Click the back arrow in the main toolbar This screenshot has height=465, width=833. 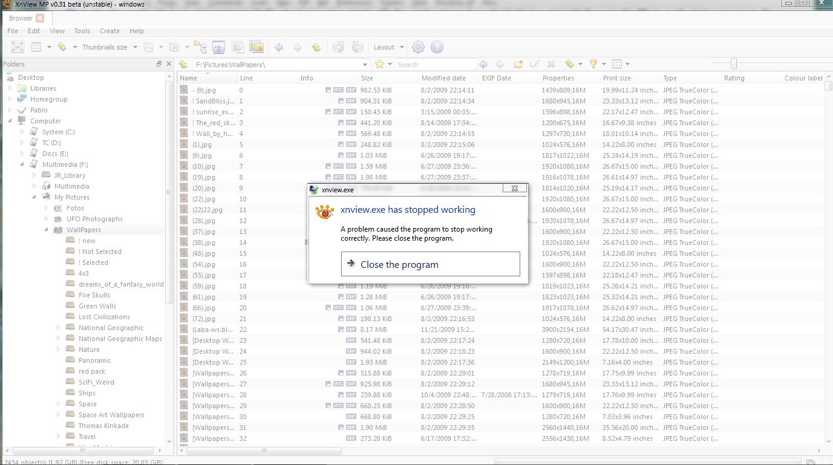click(x=279, y=47)
